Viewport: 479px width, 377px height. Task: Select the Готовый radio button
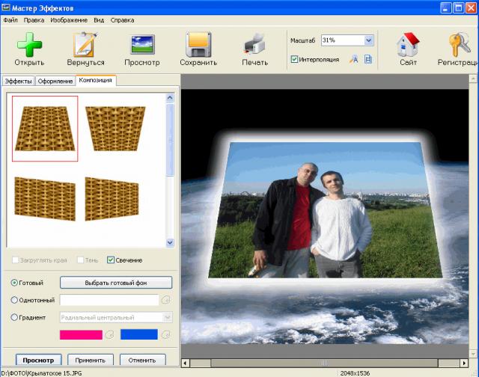(14, 283)
